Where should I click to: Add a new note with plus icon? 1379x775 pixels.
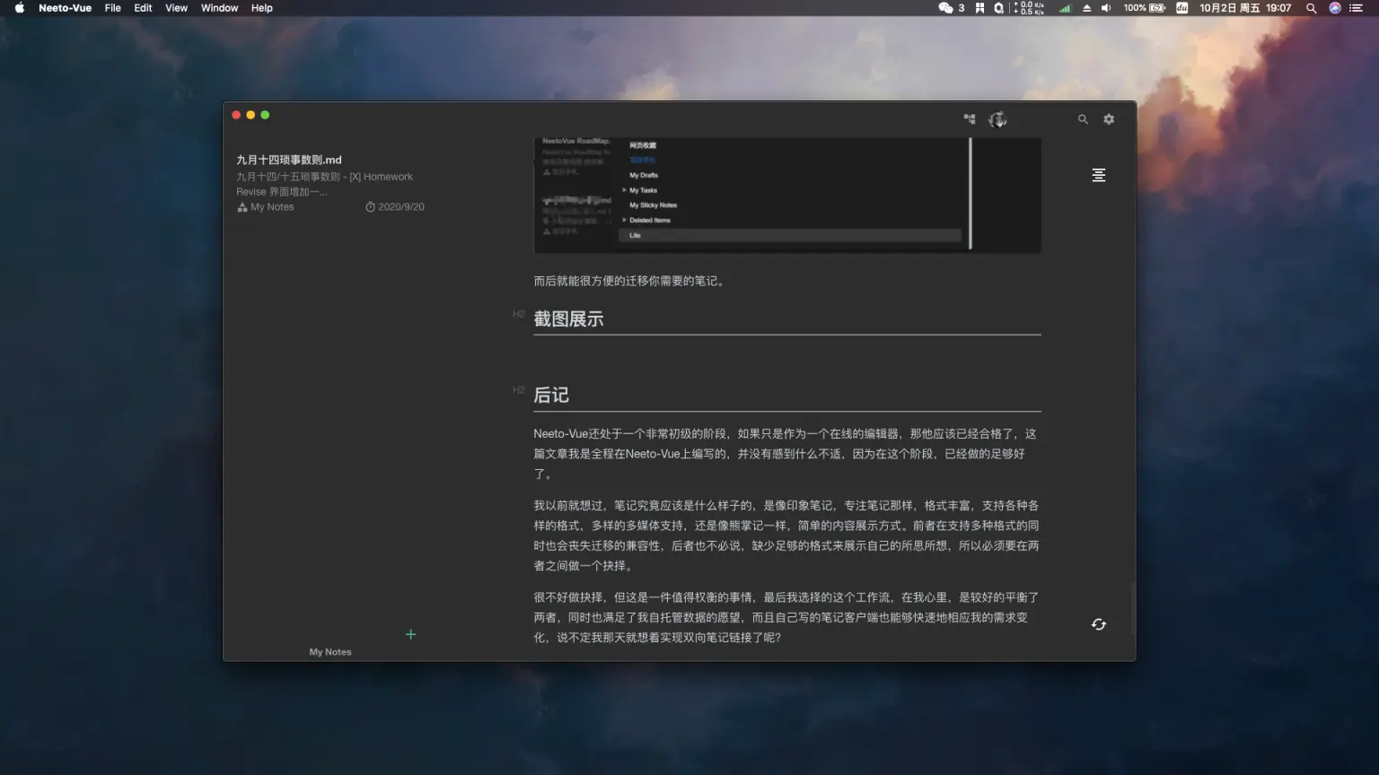[410, 634]
